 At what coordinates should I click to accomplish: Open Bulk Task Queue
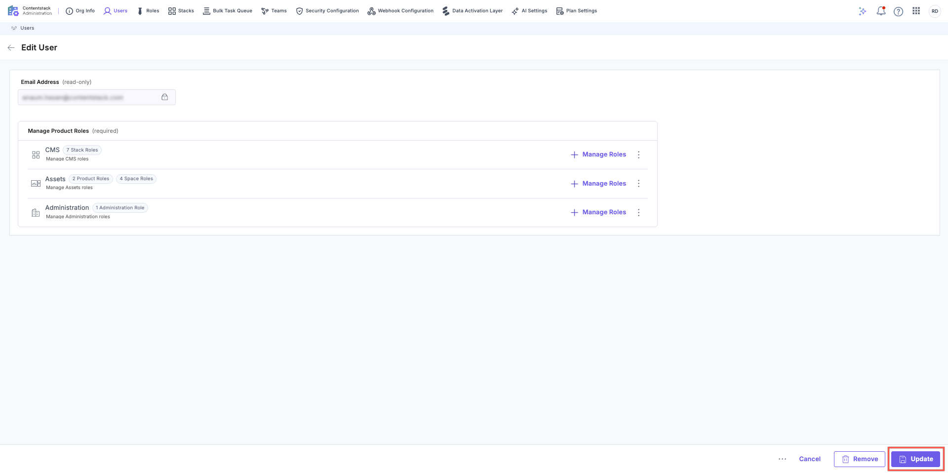[x=228, y=11]
